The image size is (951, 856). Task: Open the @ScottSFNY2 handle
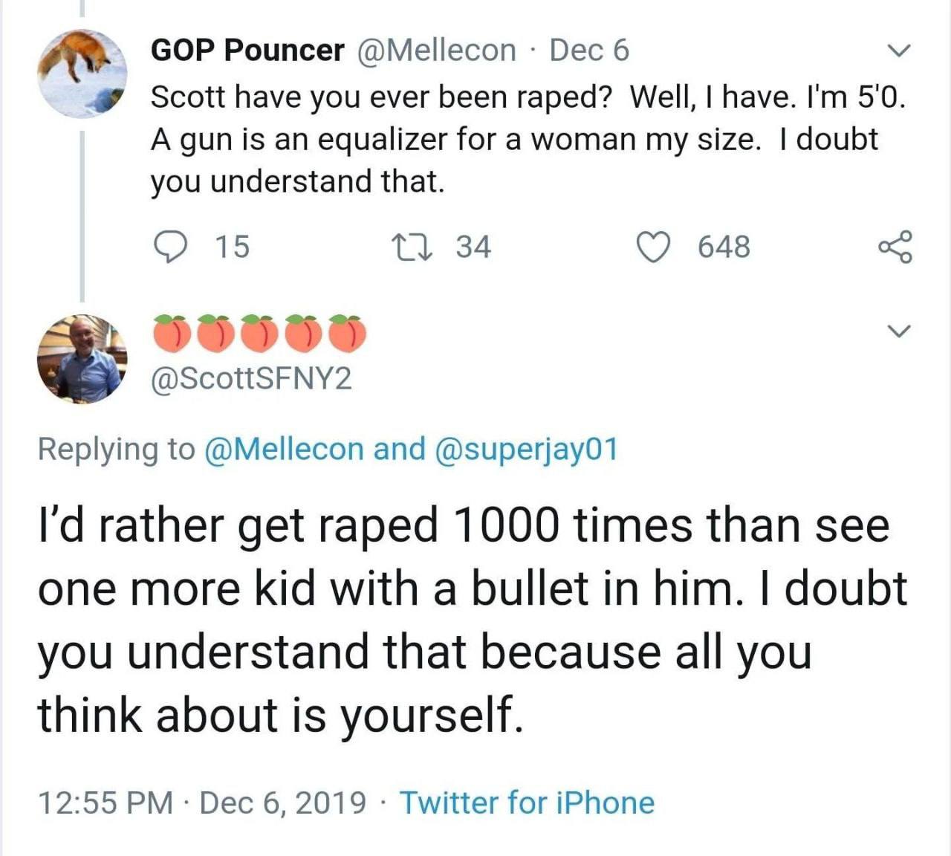click(251, 380)
